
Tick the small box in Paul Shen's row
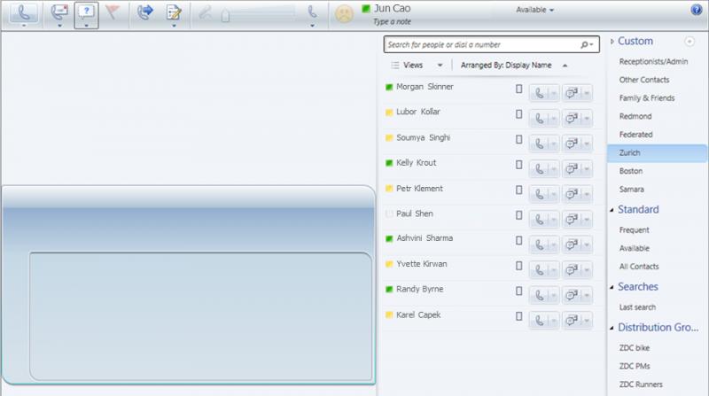519,215
